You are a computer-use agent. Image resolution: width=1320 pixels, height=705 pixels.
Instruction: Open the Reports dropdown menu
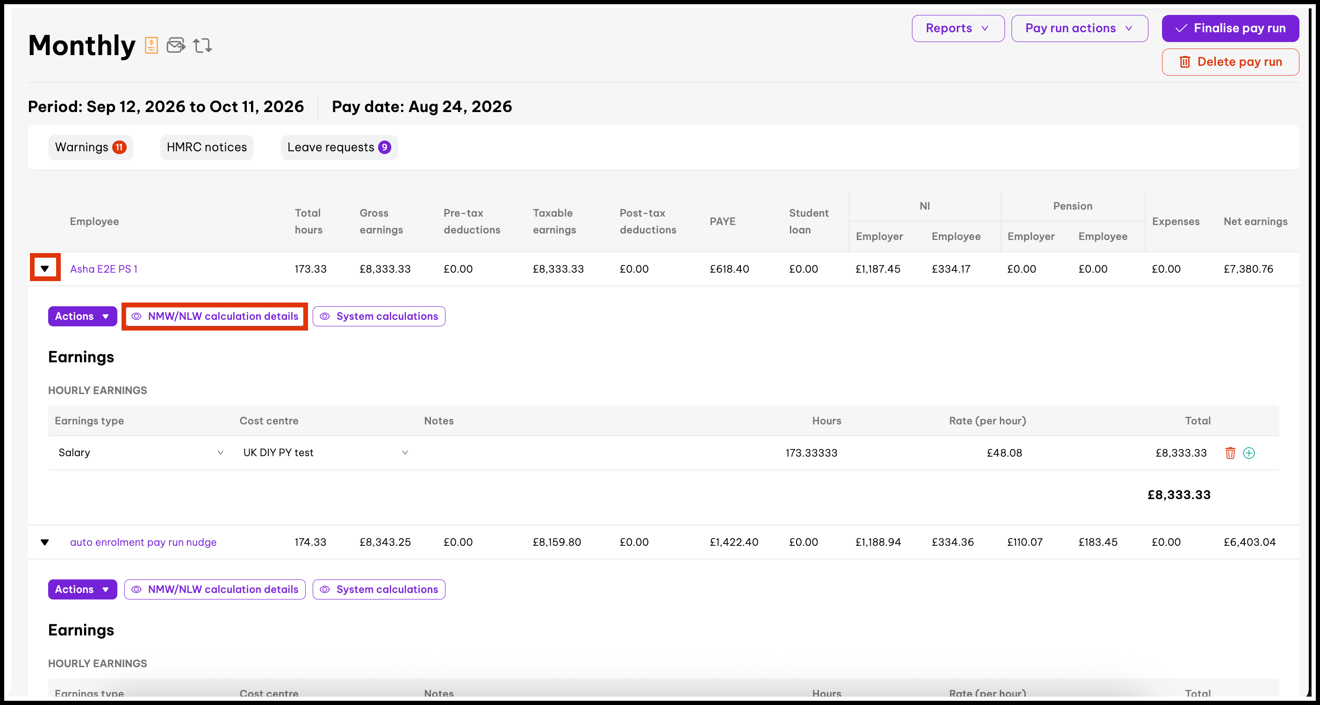tap(958, 28)
